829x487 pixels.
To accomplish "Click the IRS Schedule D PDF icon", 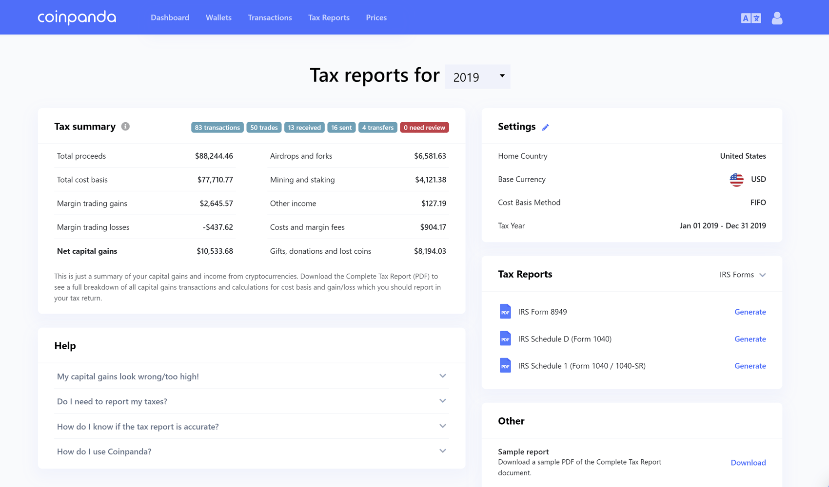I will coord(505,338).
